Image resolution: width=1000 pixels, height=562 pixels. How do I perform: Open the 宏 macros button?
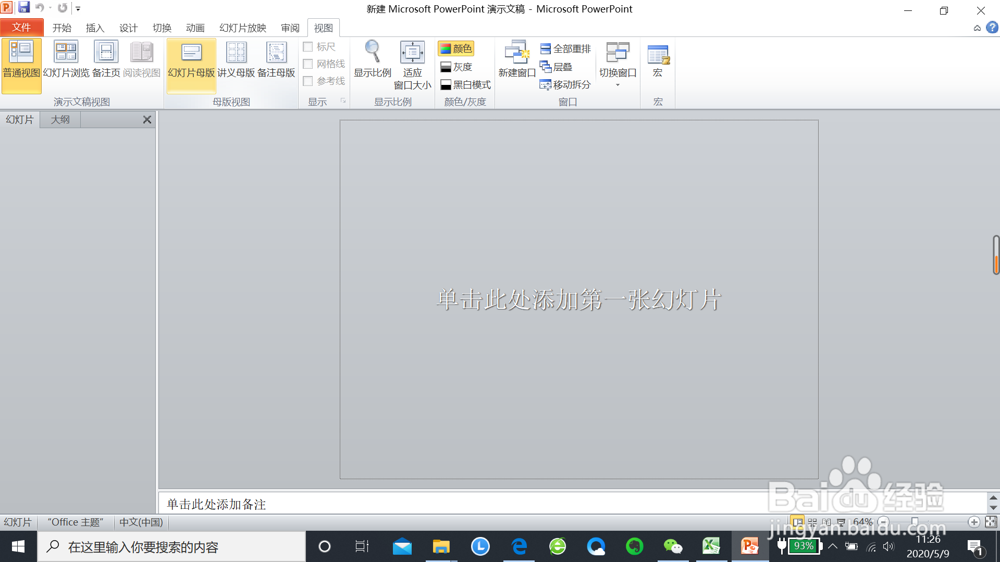(x=658, y=60)
